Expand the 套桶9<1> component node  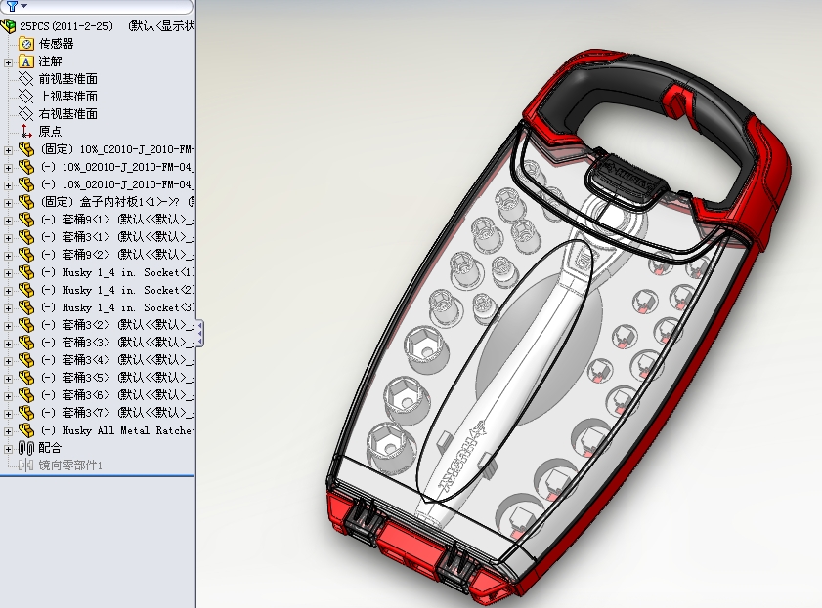click(x=9, y=221)
